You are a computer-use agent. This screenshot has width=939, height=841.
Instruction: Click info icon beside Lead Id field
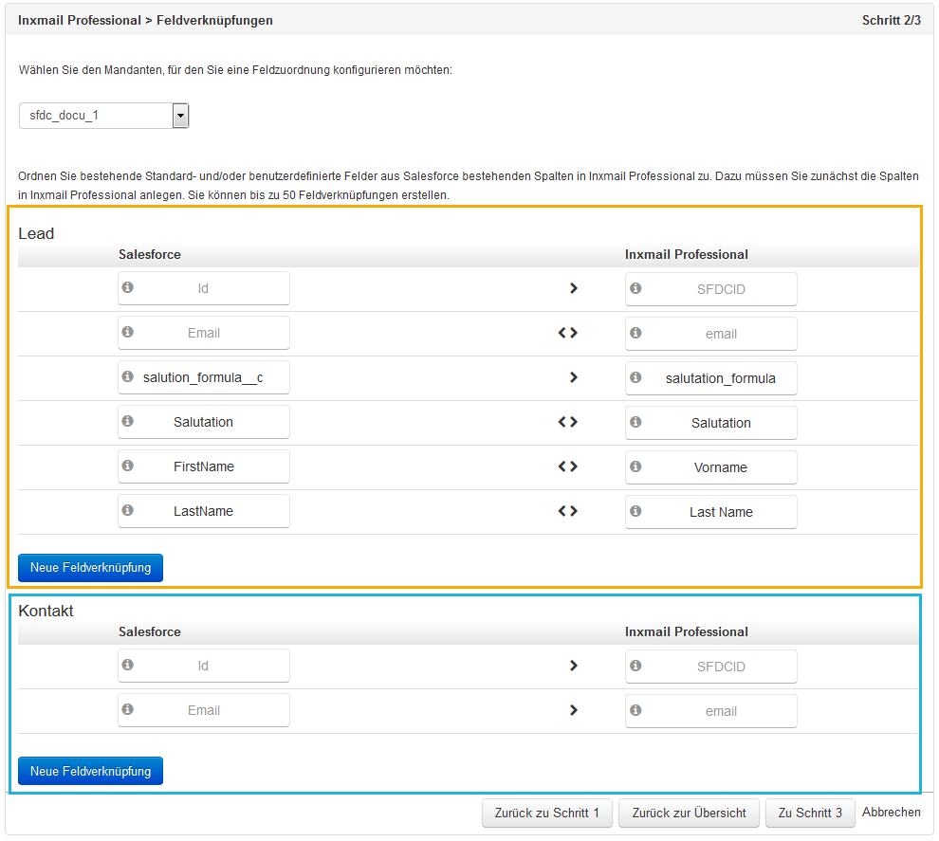point(127,287)
